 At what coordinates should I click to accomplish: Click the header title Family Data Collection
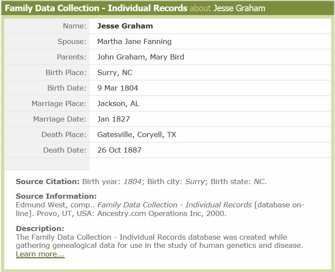(x=96, y=8)
